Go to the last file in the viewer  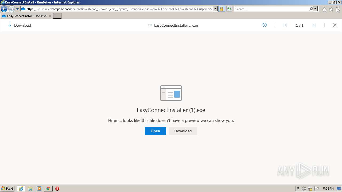pyautogui.click(x=314, y=25)
